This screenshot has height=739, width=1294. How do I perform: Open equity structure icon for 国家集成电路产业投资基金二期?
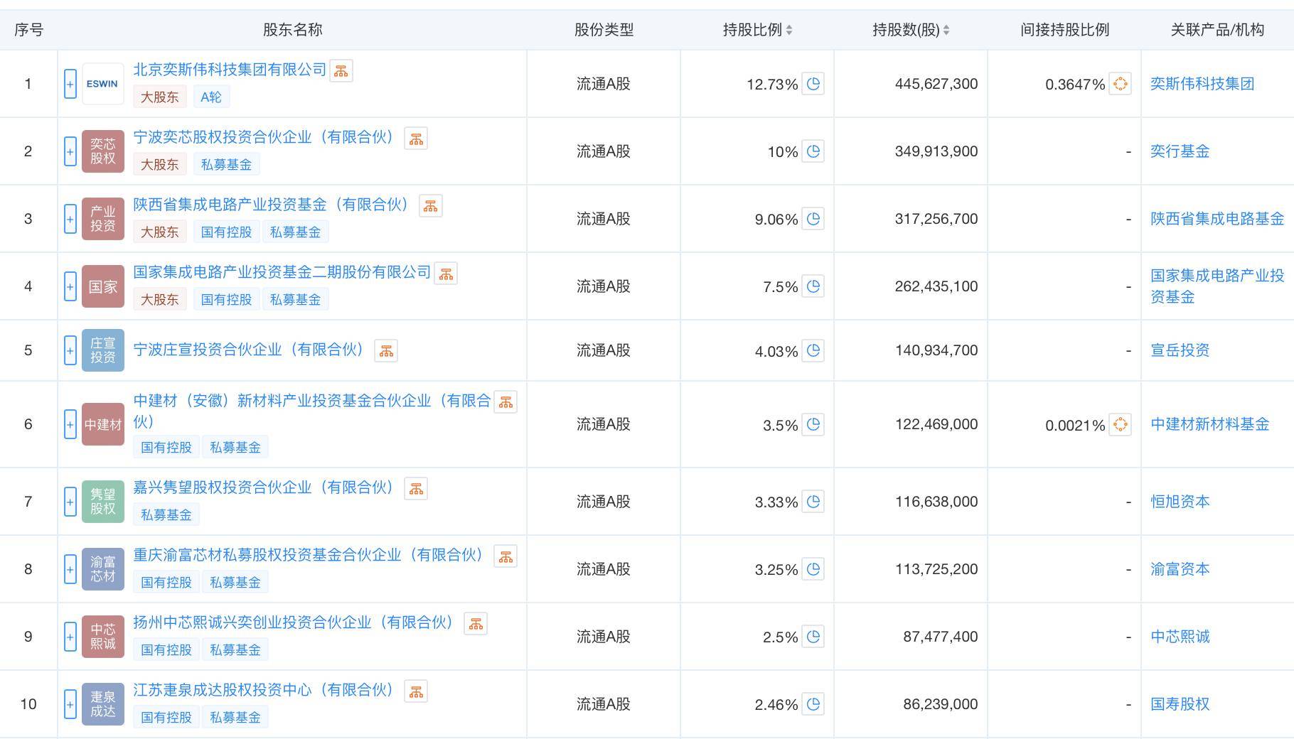pyautogui.click(x=446, y=274)
